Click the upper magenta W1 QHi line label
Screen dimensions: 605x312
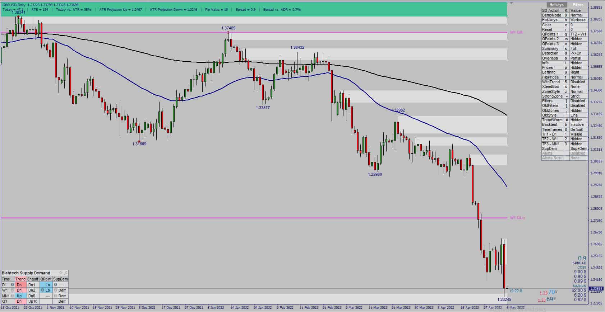517,32
